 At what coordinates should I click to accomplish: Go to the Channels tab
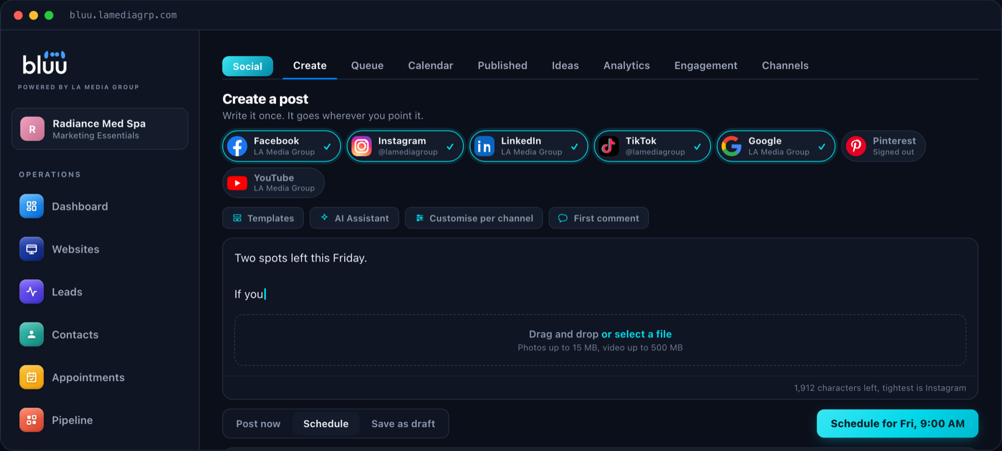(x=785, y=66)
